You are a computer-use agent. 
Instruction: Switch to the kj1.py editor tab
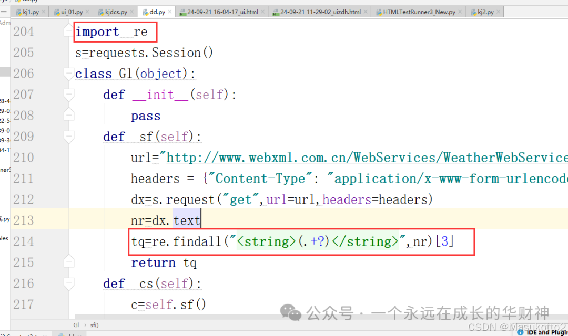[x=29, y=12]
